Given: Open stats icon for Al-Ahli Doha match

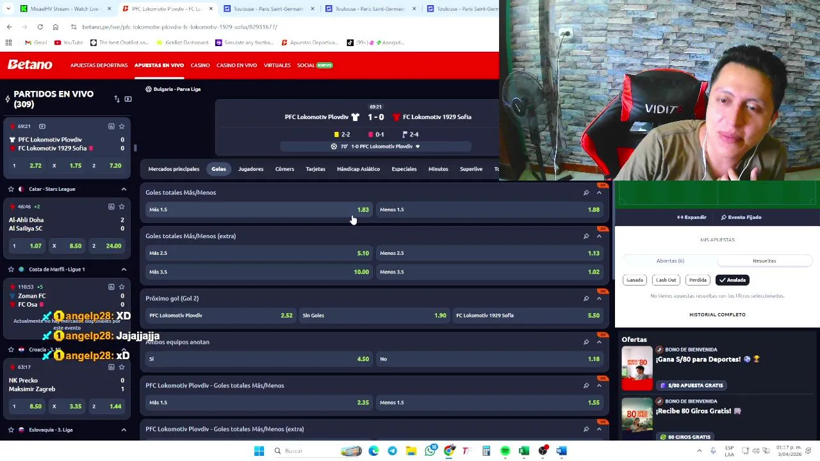Looking at the screenshot, I should [111, 207].
